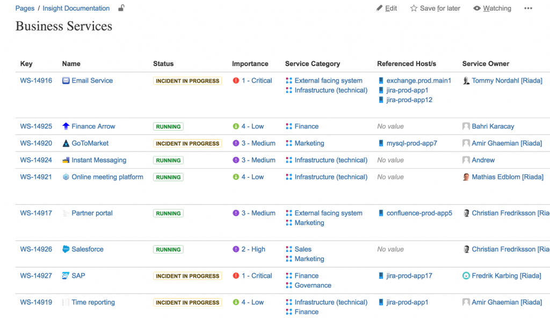Image resolution: width=550 pixels, height=318 pixels.
Task: Open the Salesforce object link
Action: pos(88,249)
